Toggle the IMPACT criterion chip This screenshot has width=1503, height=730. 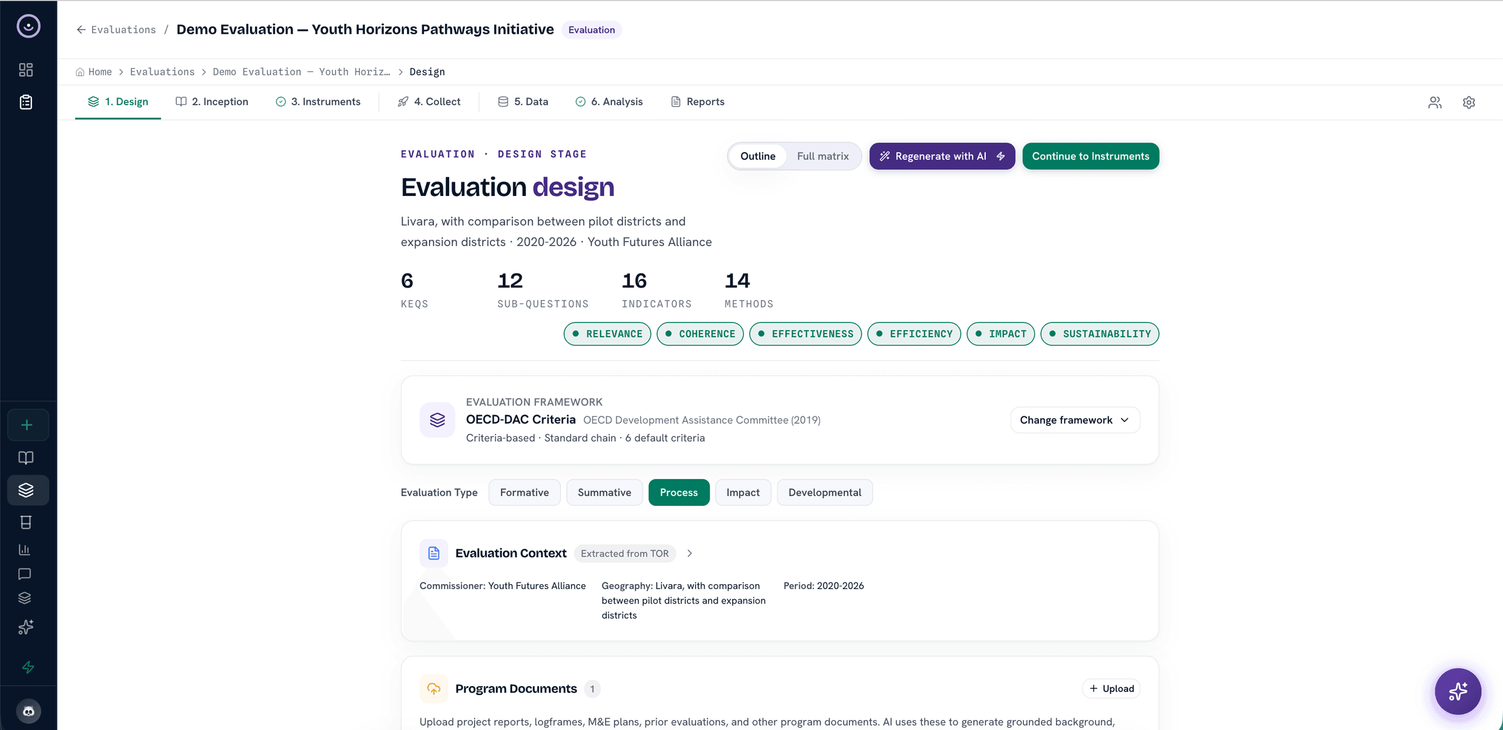pyautogui.click(x=1001, y=334)
